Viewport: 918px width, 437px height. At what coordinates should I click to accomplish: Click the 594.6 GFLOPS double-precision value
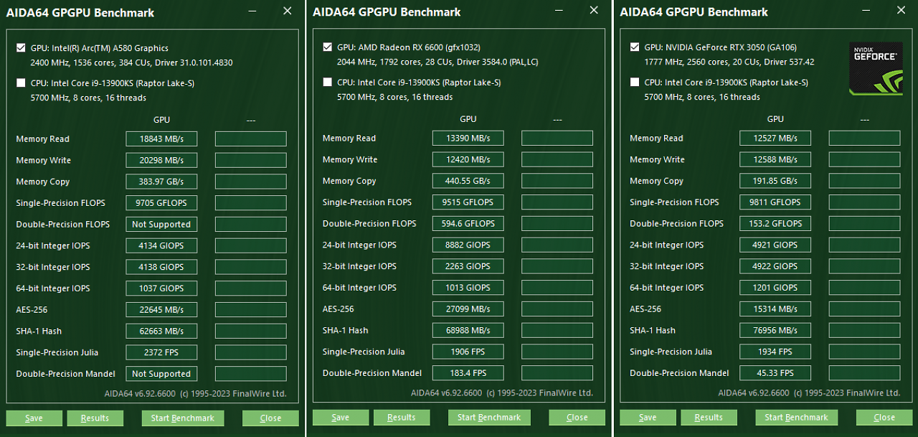tap(468, 224)
